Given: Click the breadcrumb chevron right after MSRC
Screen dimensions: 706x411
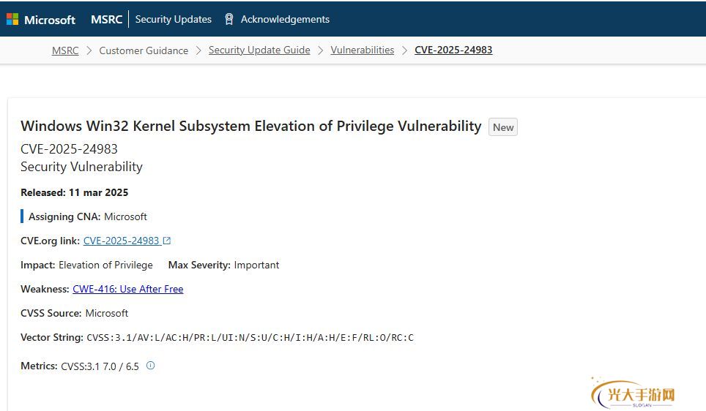Looking at the screenshot, I should [x=89, y=50].
